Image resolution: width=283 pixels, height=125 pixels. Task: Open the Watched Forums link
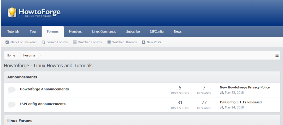(90, 42)
